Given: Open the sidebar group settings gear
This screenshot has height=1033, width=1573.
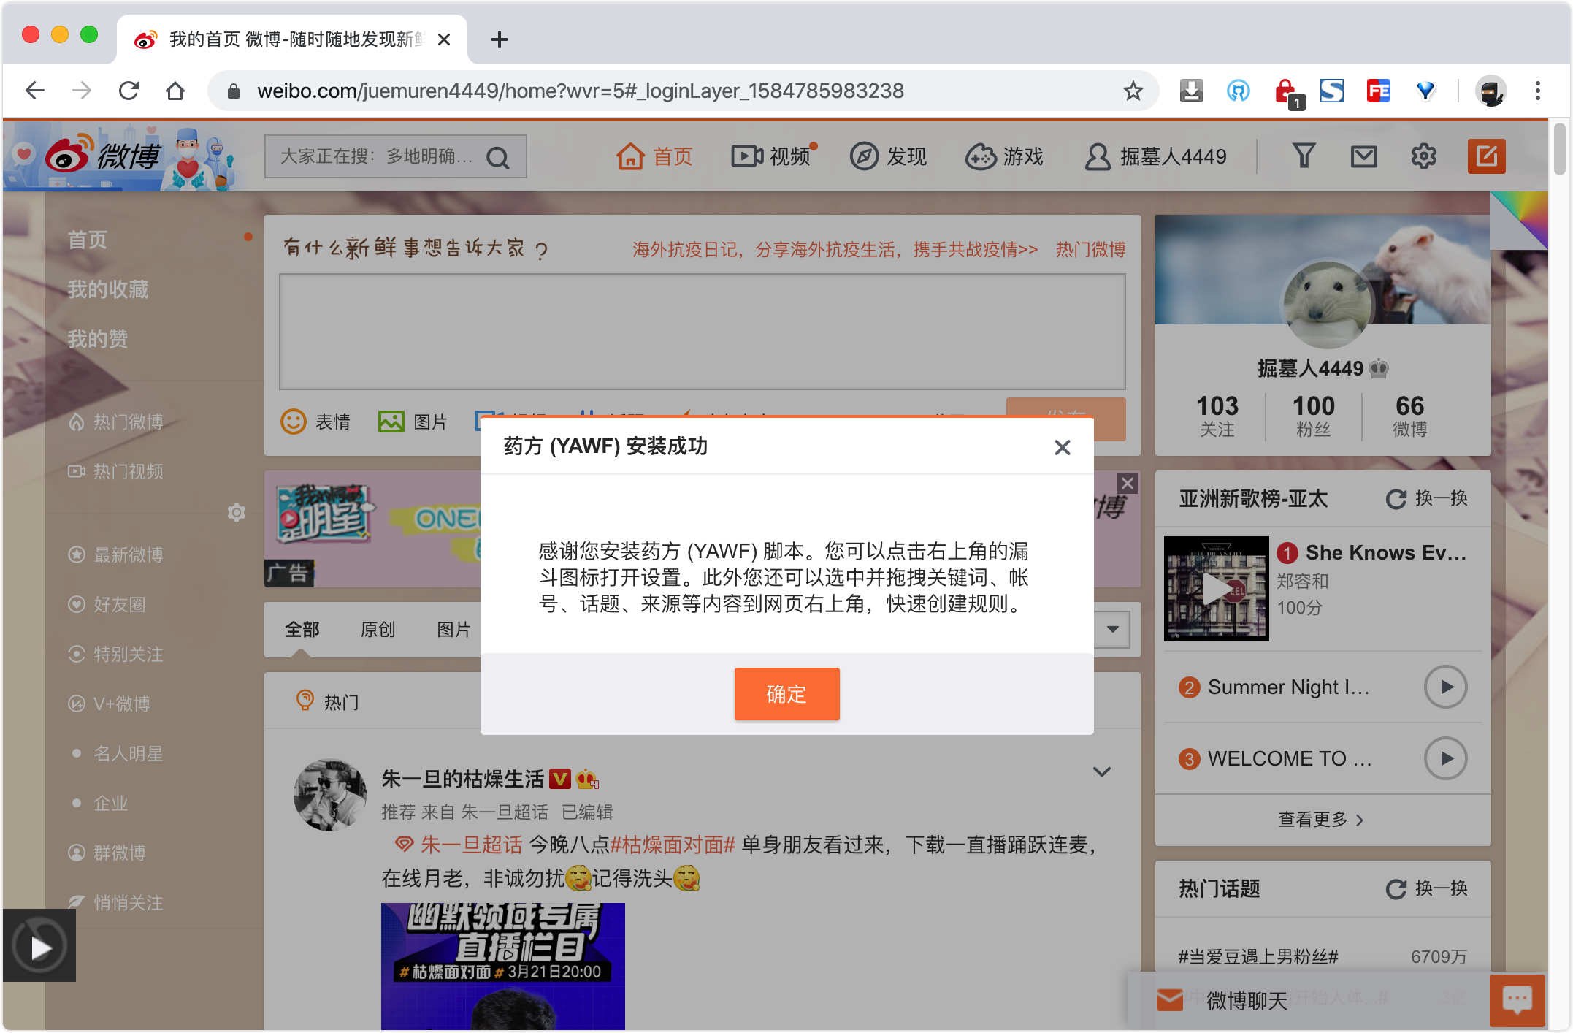Looking at the screenshot, I should click(x=236, y=512).
